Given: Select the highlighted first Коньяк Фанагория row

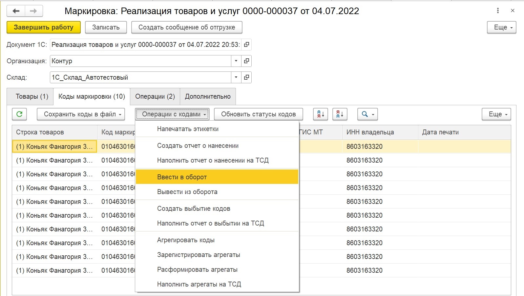Looking at the screenshot, I should pos(54,147).
